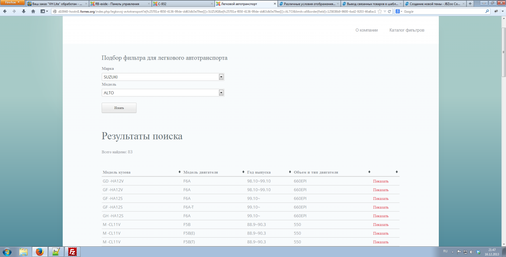
Task: Open Каталог фильтров menu item
Action: coord(406,30)
